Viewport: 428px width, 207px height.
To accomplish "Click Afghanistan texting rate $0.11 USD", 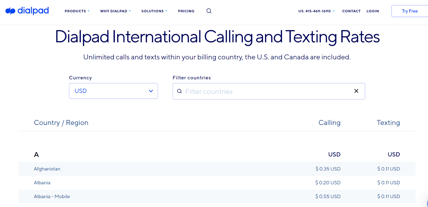I will (x=389, y=169).
